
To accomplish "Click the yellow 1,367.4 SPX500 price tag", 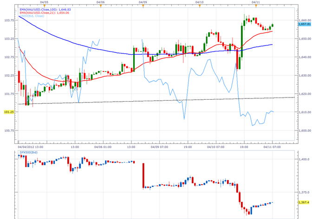I will [304, 202].
